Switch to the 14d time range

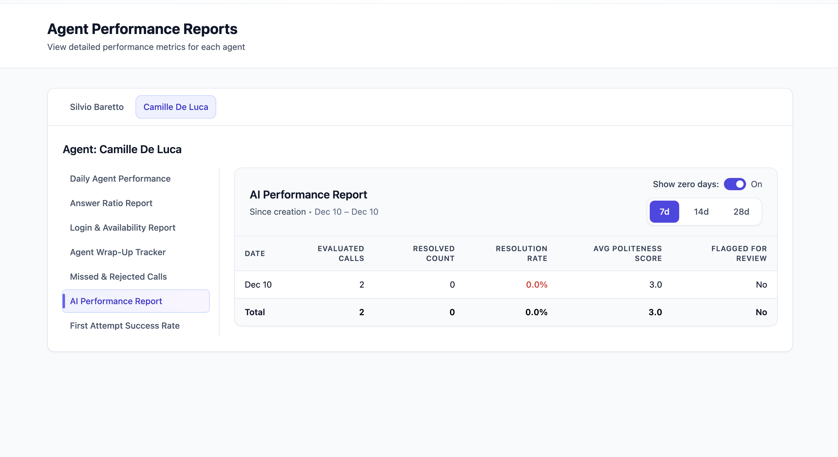point(702,212)
